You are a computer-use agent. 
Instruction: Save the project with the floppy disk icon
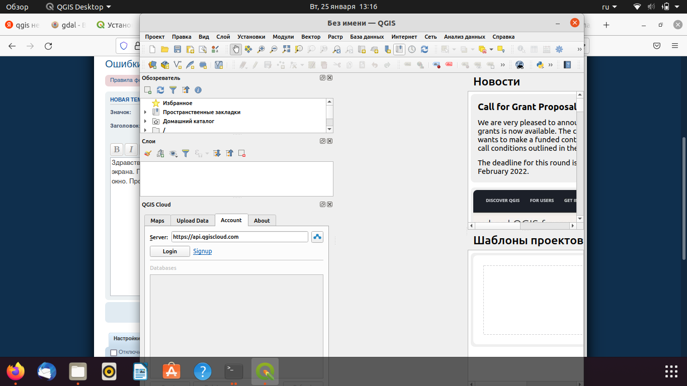(178, 49)
